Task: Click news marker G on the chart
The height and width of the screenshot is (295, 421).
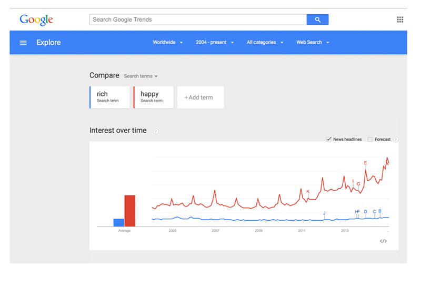Action: pos(358,184)
